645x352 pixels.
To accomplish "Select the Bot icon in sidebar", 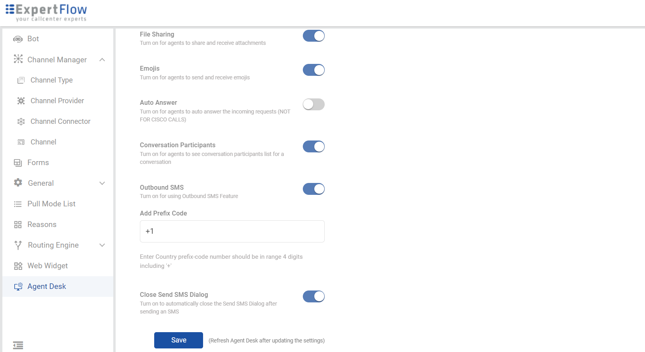I will point(18,38).
